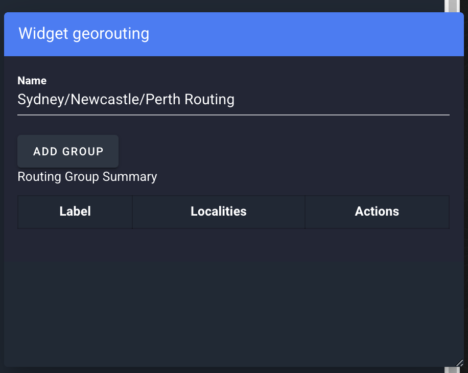The image size is (468, 373).
Task: Place cursor in Sydney/Newcastle/Perth Routing text
Action: [x=126, y=99]
